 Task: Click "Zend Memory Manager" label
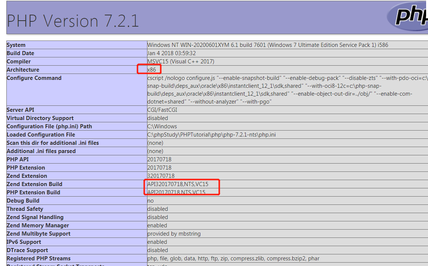[x=38, y=225]
